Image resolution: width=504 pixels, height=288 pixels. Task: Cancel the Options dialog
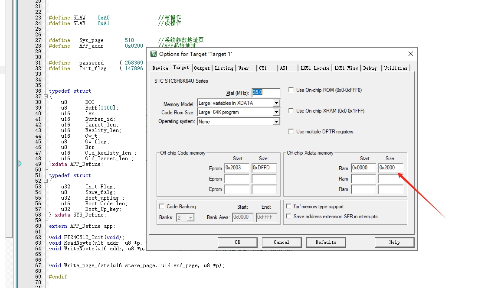(x=281, y=243)
